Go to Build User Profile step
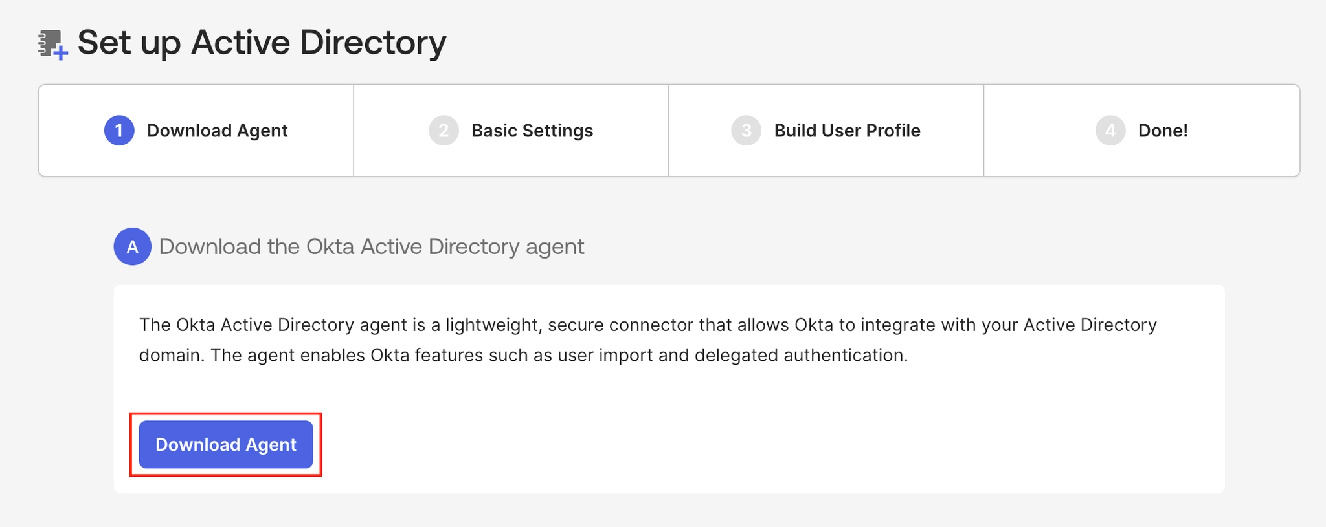Image resolution: width=1326 pixels, height=527 pixels. click(826, 131)
